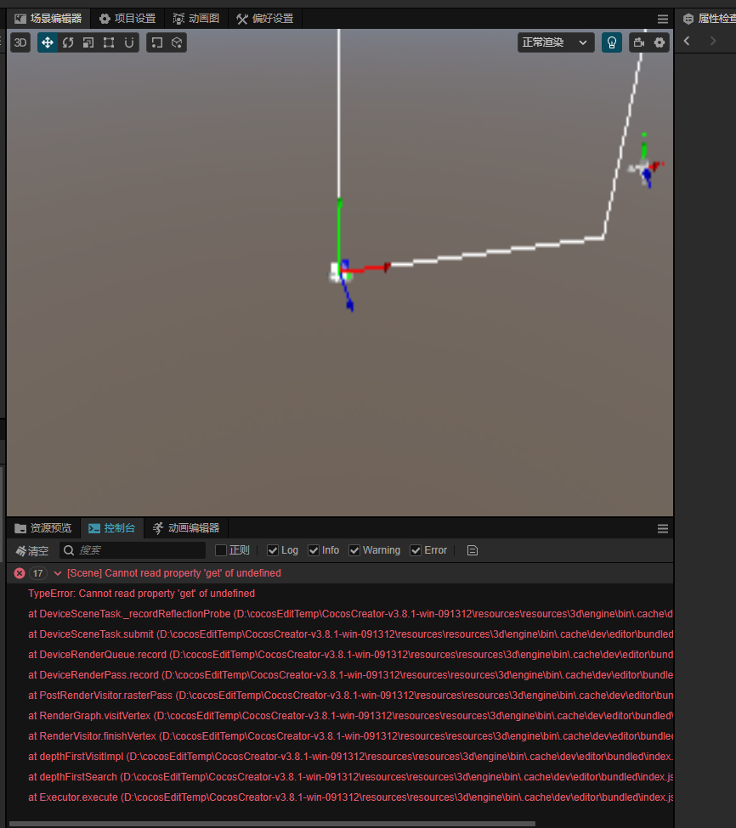Viewport: 736px width, 828px height.
Task: Go back with inspector left arrow
Action: [x=687, y=41]
